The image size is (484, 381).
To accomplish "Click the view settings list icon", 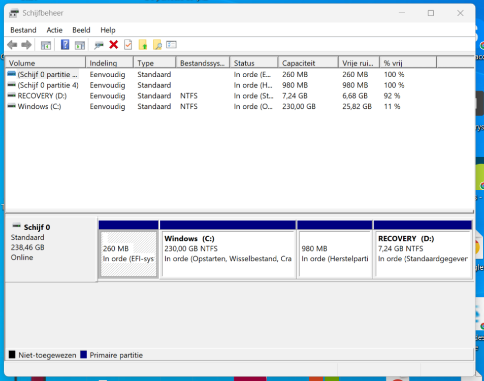I will [171, 45].
